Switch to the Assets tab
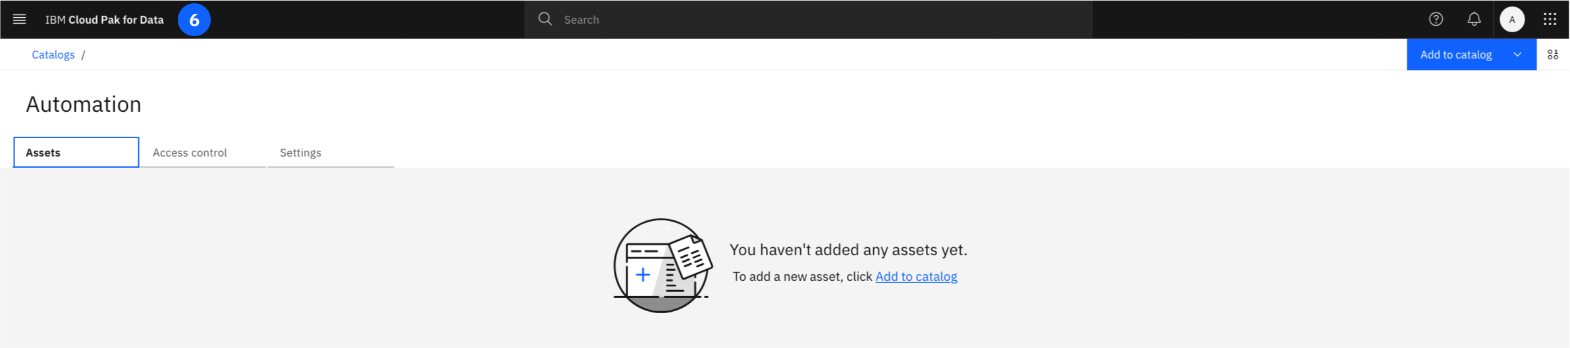This screenshot has width=1570, height=348. (76, 153)
